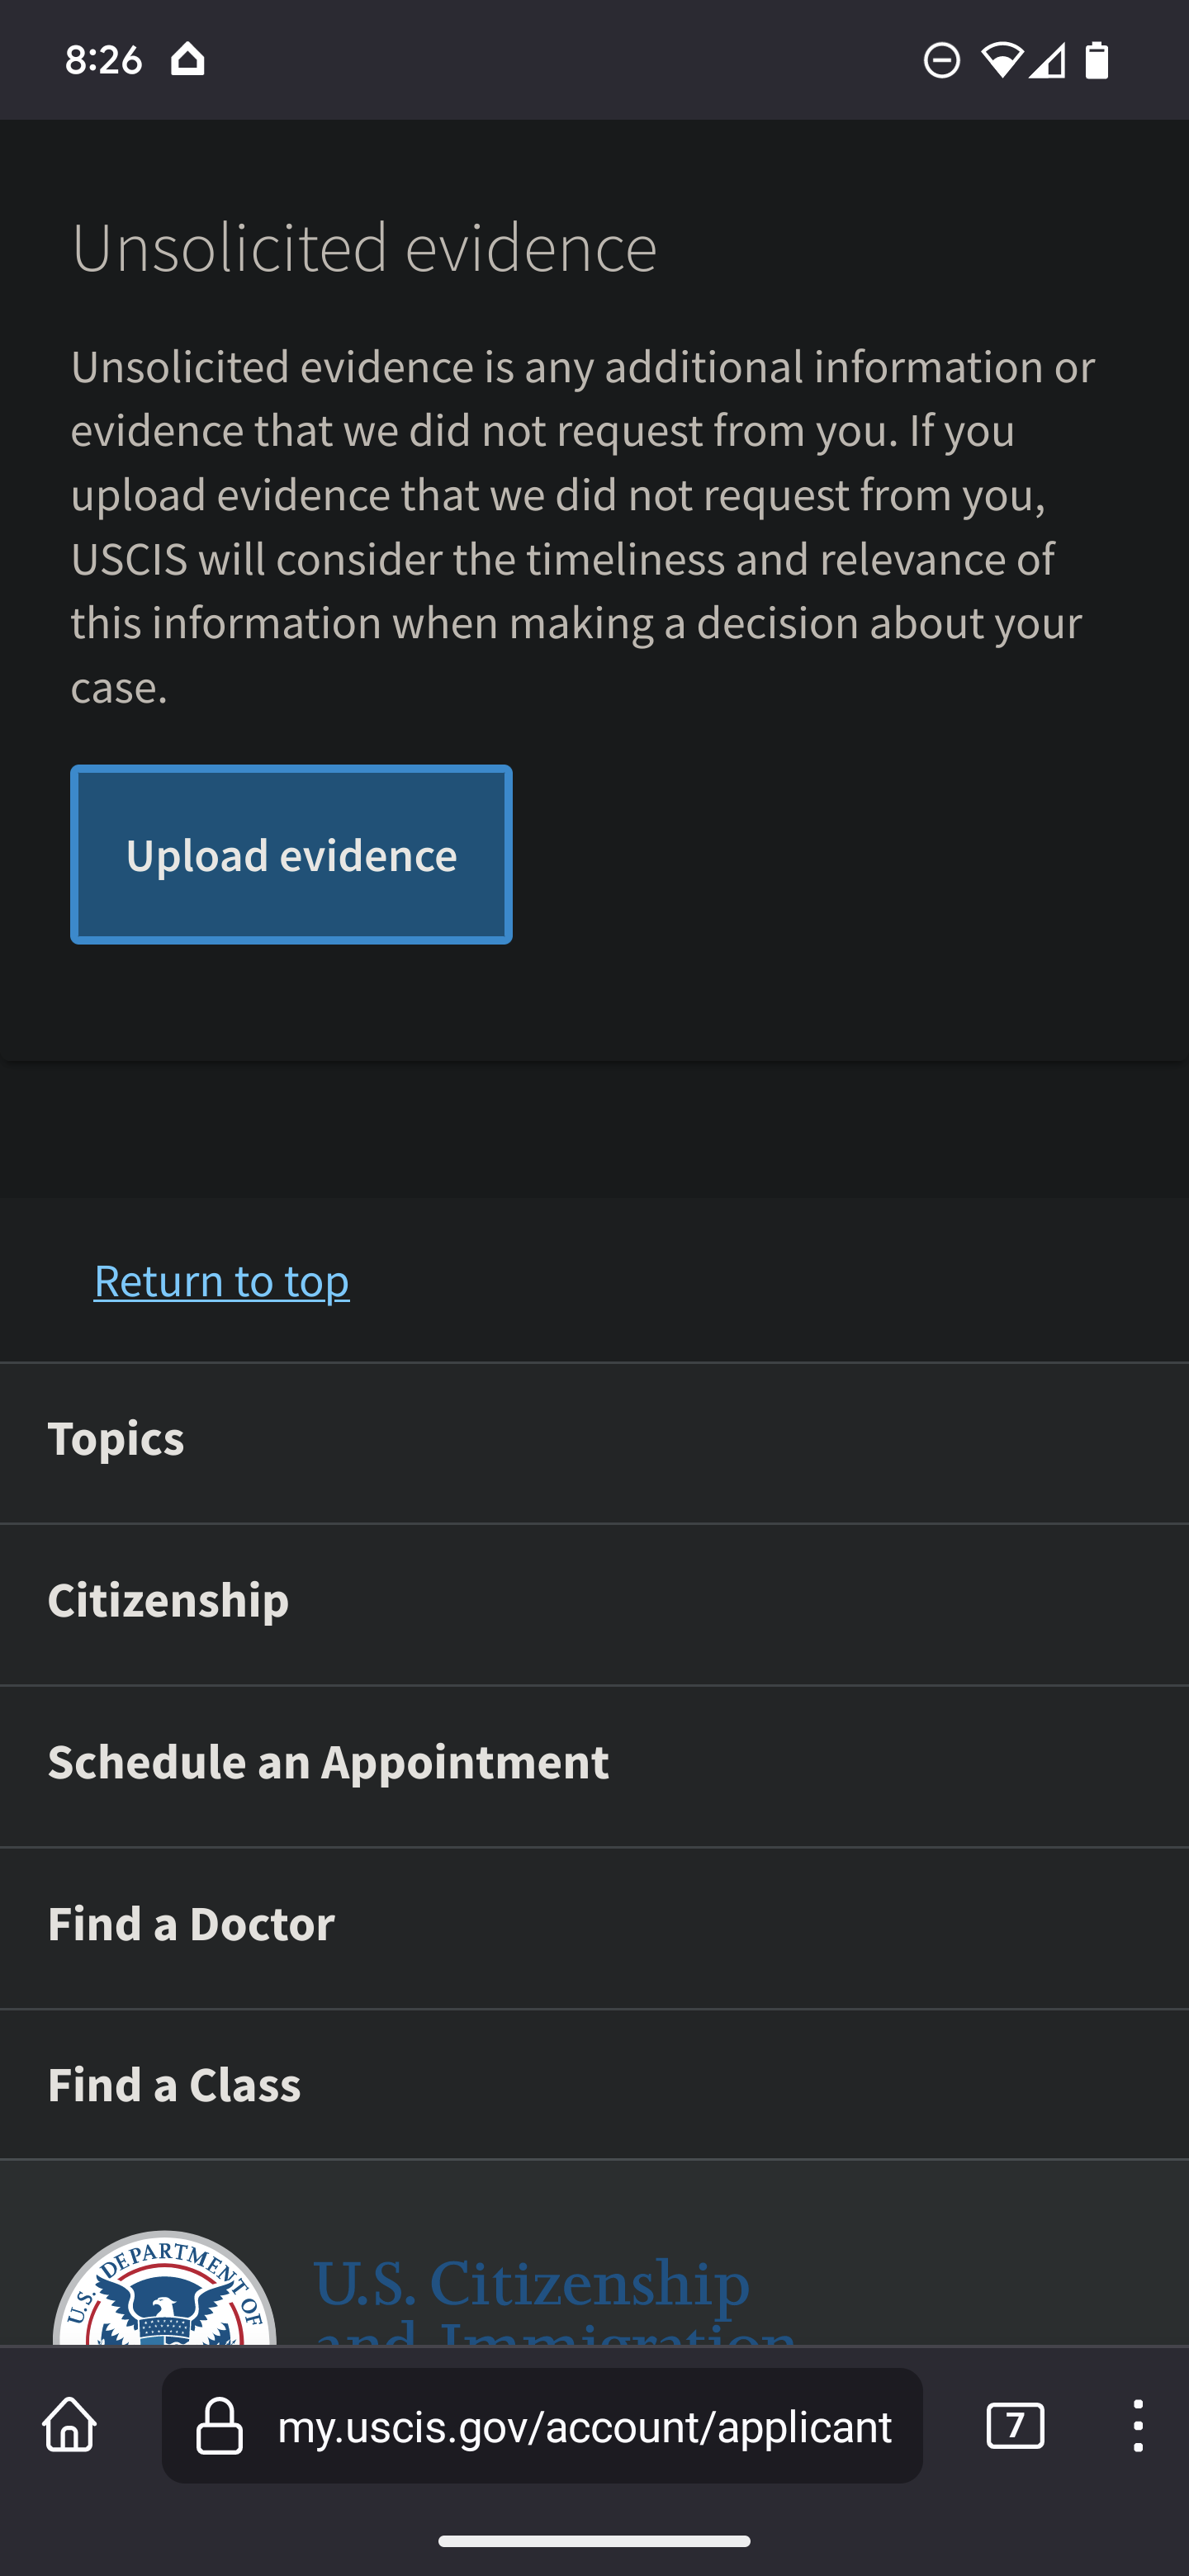1189x2576 pixels.
Task: Open the tab switcher showing 7
Action: coord(1015,2425)
